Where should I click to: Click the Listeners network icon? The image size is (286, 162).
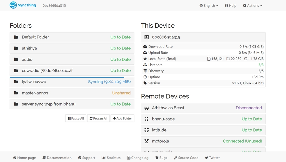145,65
